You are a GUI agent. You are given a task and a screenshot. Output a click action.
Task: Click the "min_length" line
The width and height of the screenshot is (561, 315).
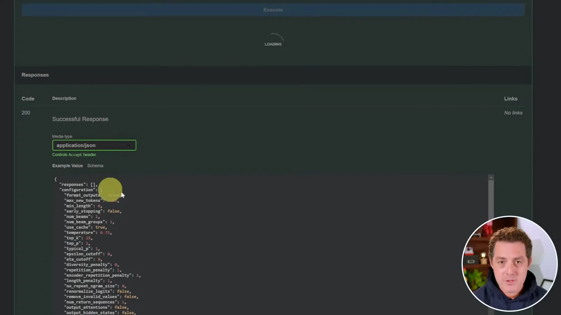pos(83,206)
